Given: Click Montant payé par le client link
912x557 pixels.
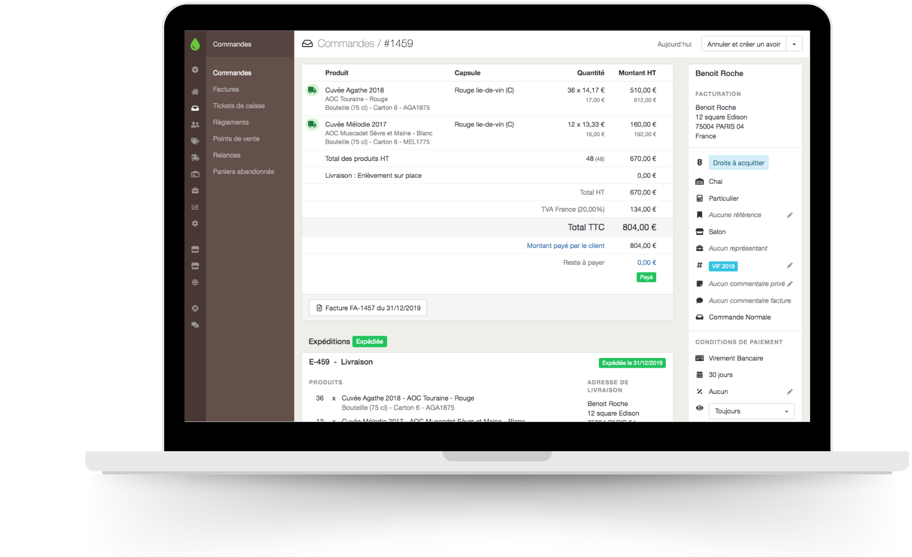Looking at the screenshot, I should click(565, 246).
